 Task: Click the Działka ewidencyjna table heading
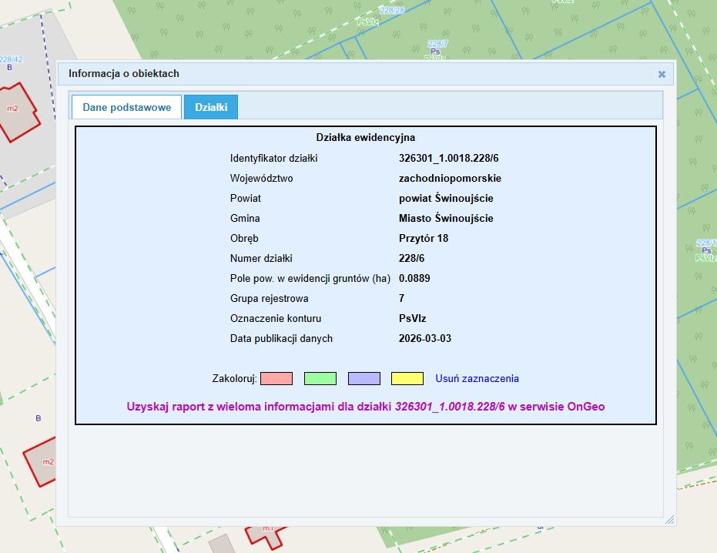tap(366, 138)
